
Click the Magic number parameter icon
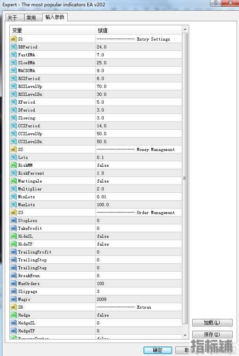point(14,299)
